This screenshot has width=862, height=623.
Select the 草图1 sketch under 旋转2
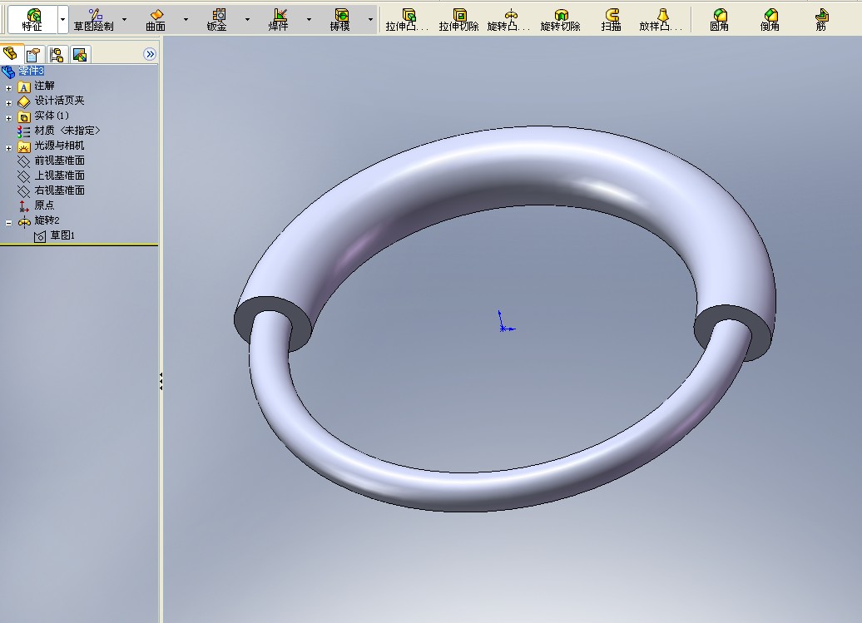62,235
